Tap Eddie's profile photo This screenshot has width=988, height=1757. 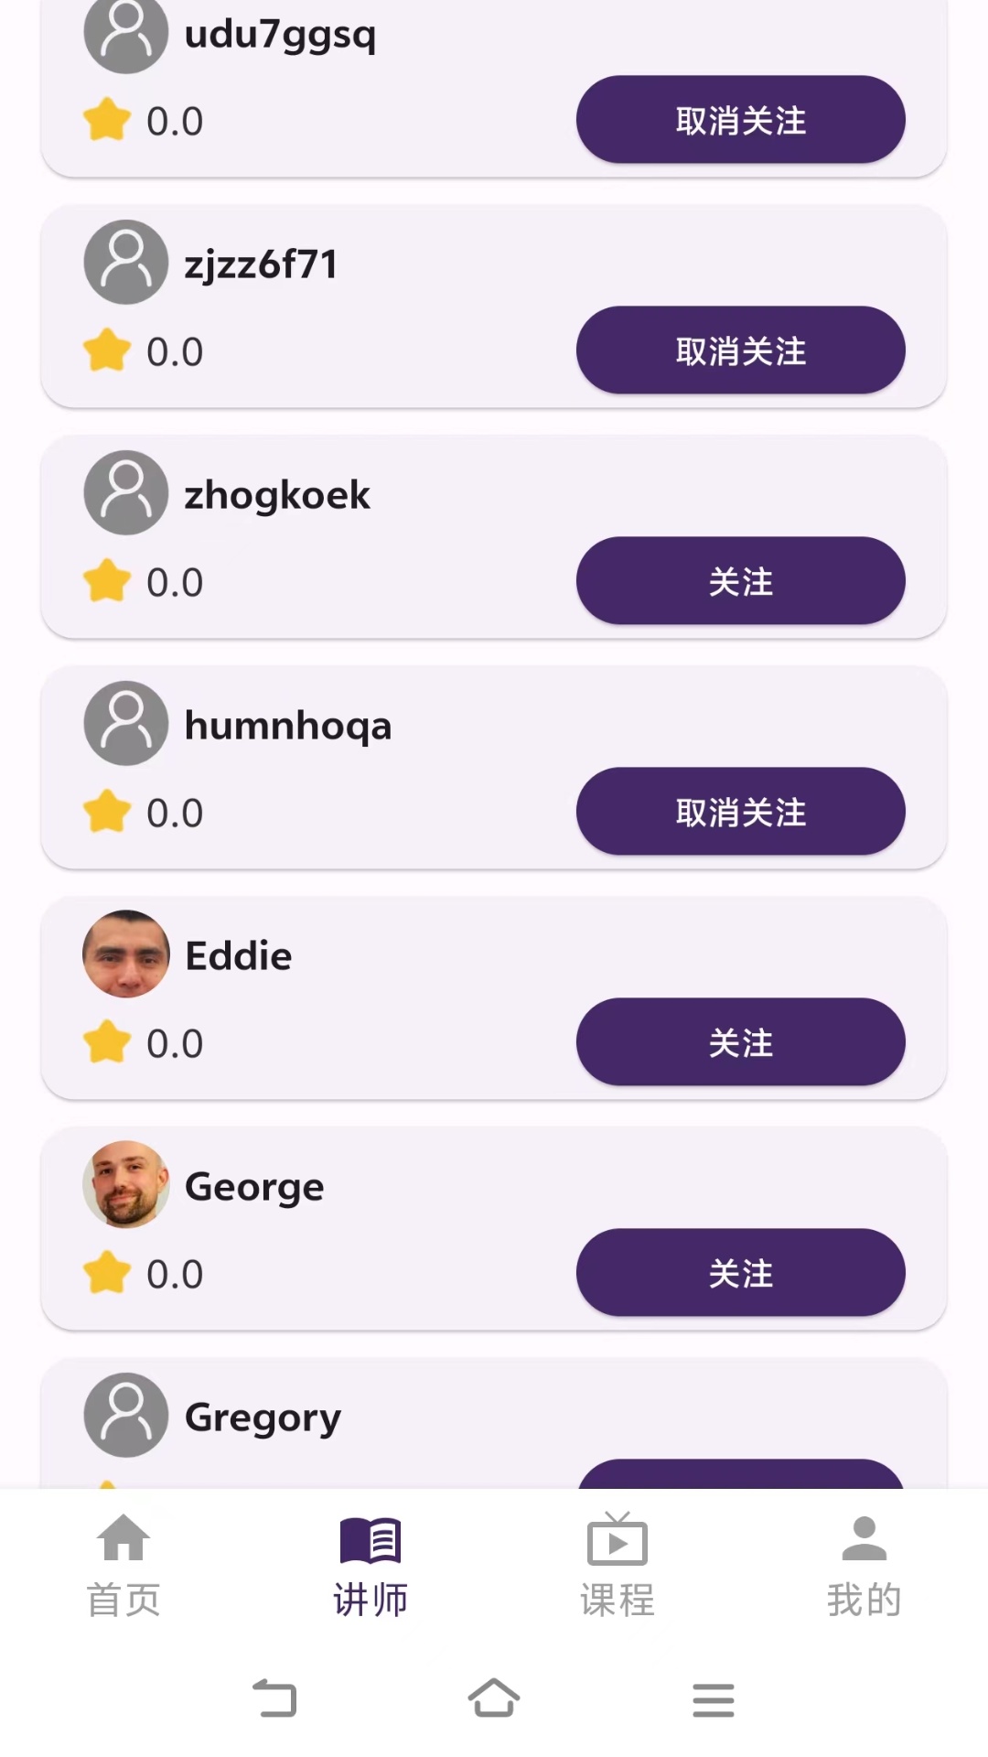[x=126, y=954]
